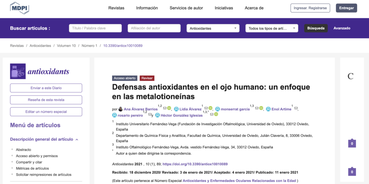
Task: Open the Antioxidantes journal dropdown
Action: 213,28
